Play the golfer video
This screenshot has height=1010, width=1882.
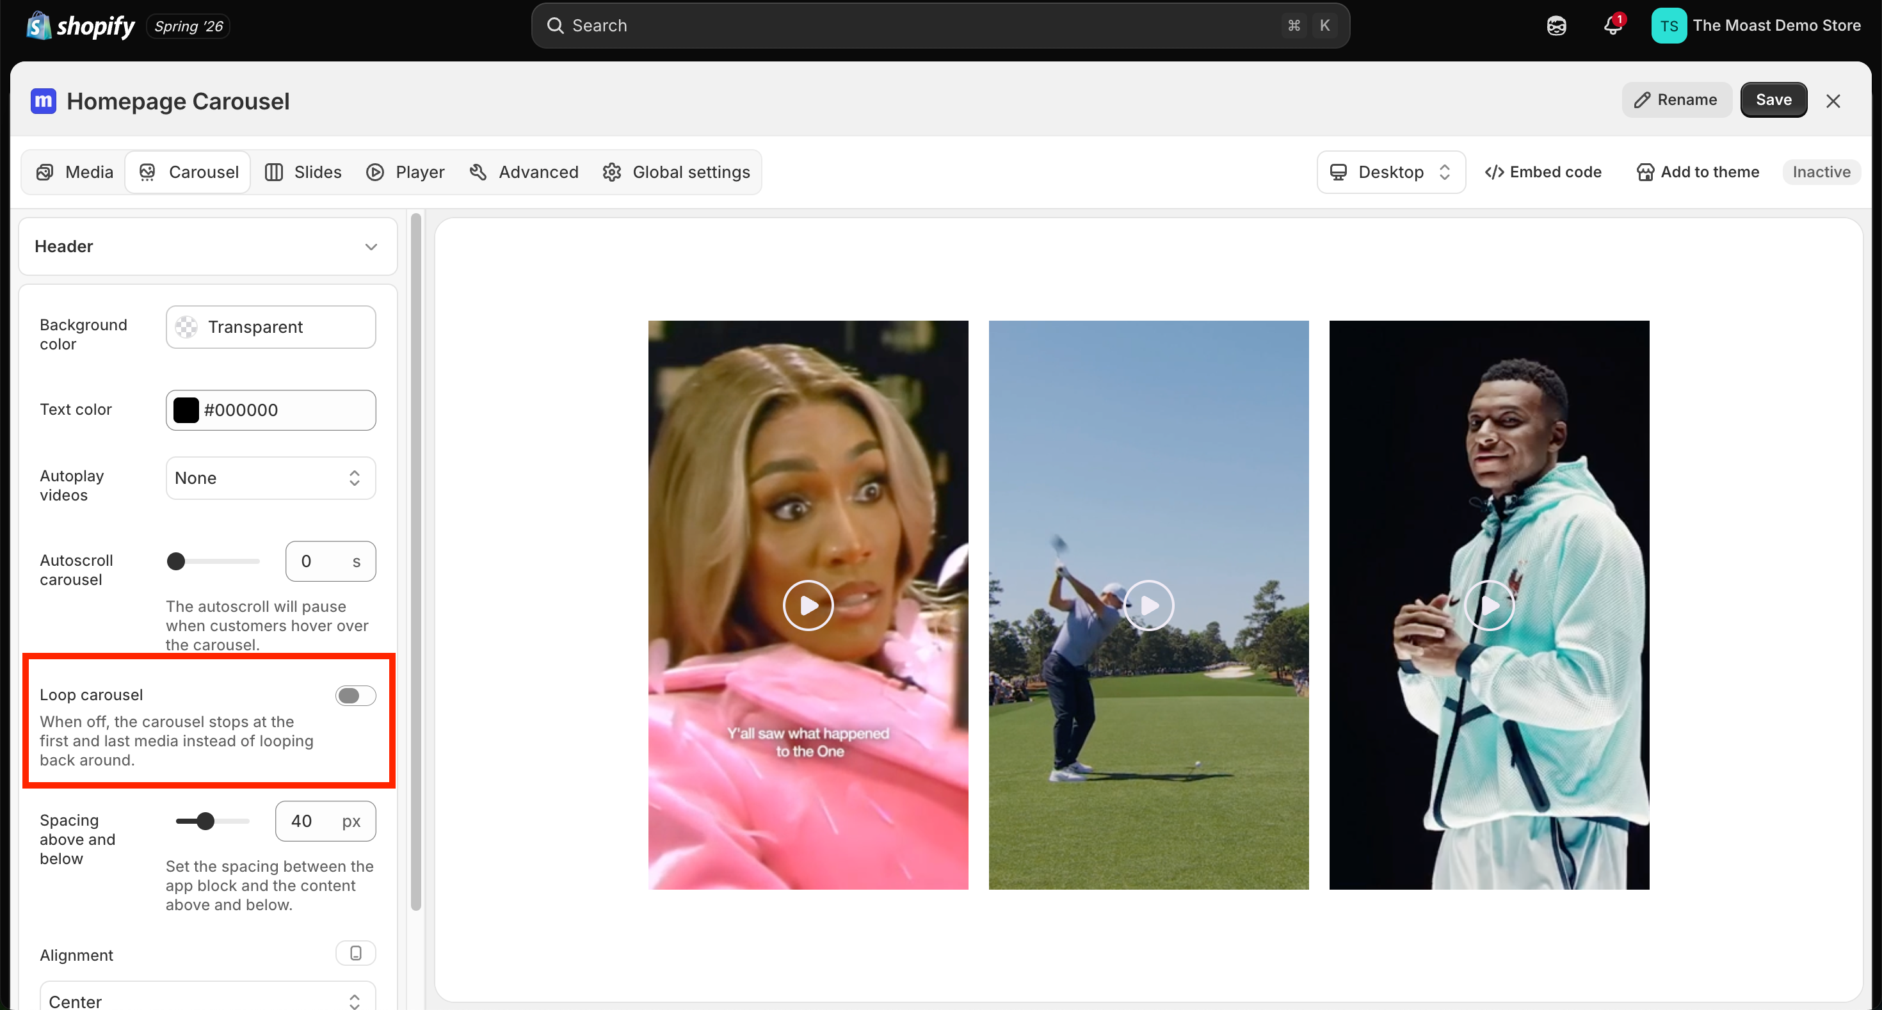click(x=1148, y=605)
